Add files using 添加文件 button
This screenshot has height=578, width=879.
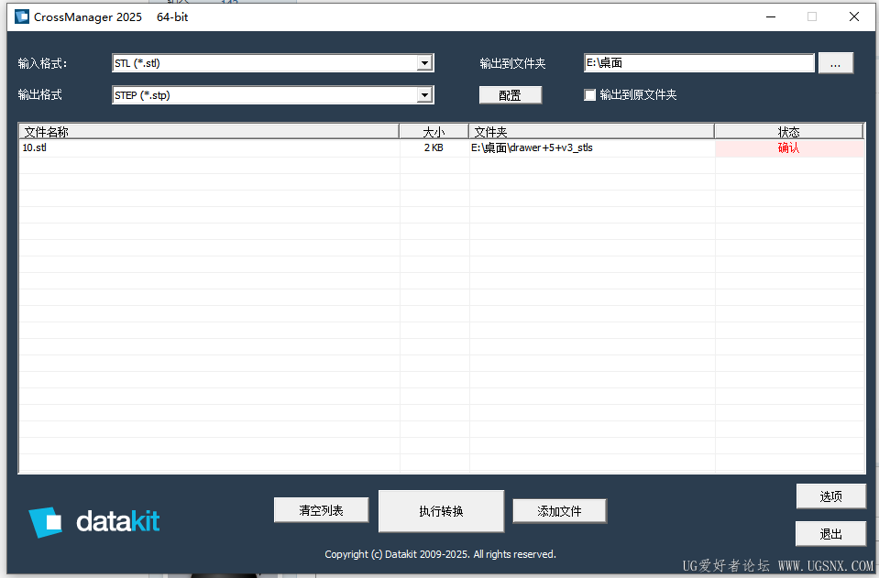click(x=559, y=511)
